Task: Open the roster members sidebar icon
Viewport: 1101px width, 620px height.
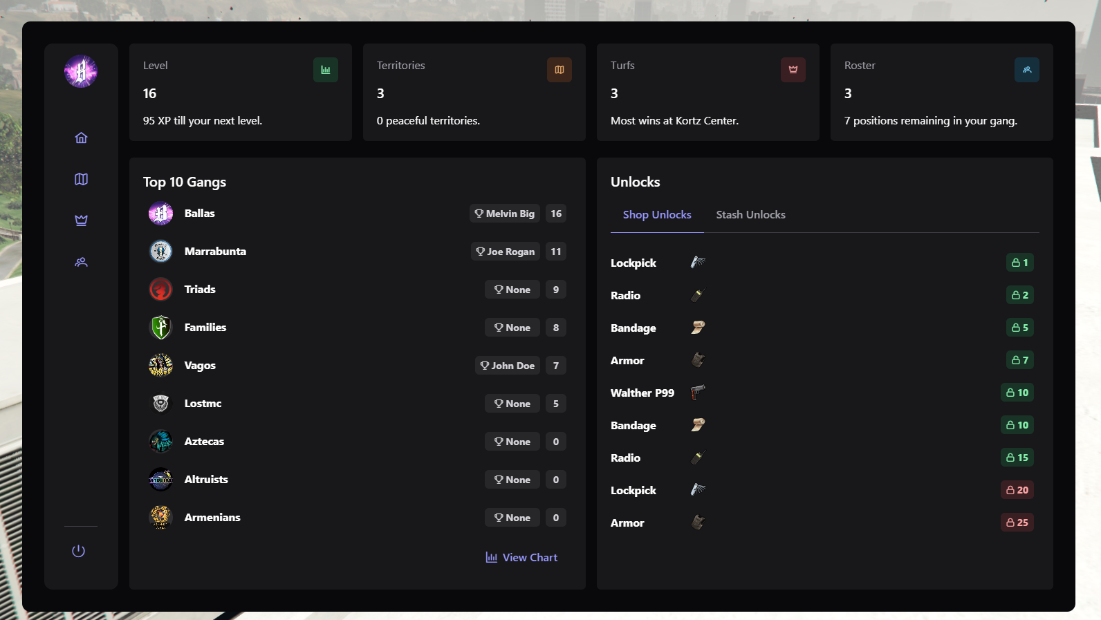Action: 81,262
